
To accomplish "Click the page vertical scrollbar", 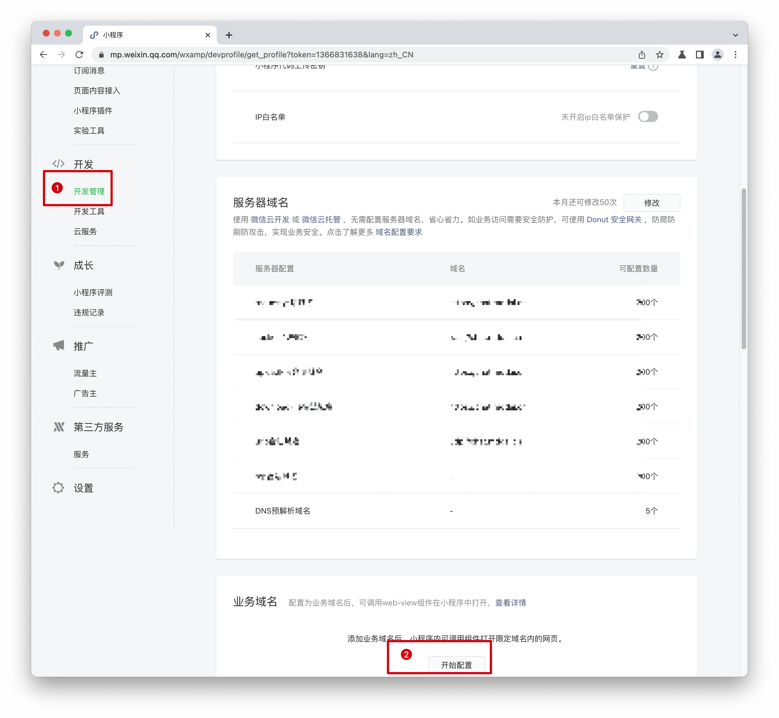I will (x=744, y=269).
